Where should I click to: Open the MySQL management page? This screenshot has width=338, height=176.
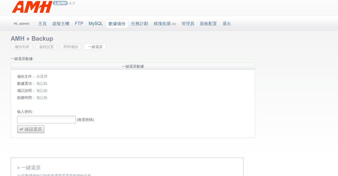pos(96,24)
